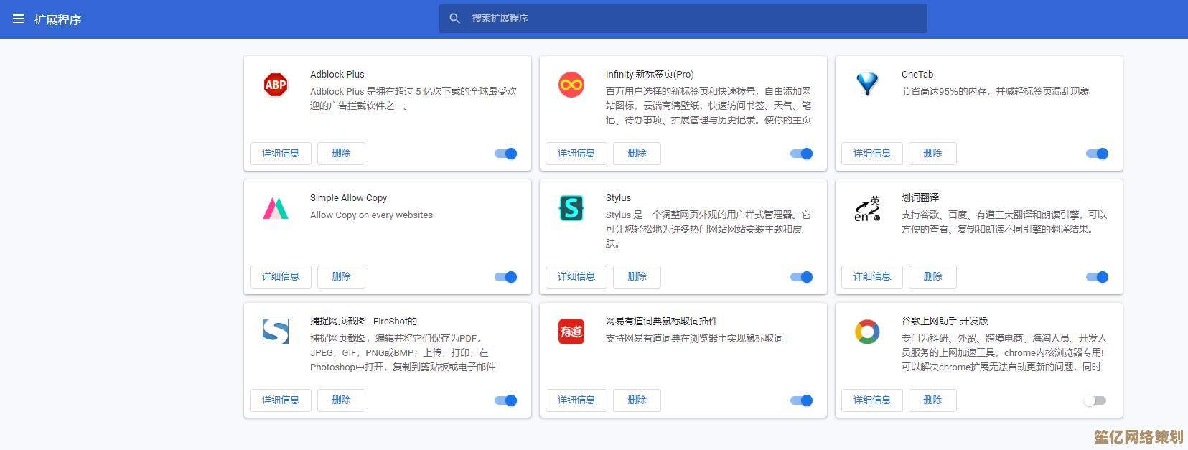Open 详细信息 for Adblock Plus

281,154
